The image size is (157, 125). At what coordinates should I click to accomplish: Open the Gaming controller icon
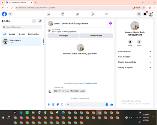pyautogui.click(x=107, y=14)
